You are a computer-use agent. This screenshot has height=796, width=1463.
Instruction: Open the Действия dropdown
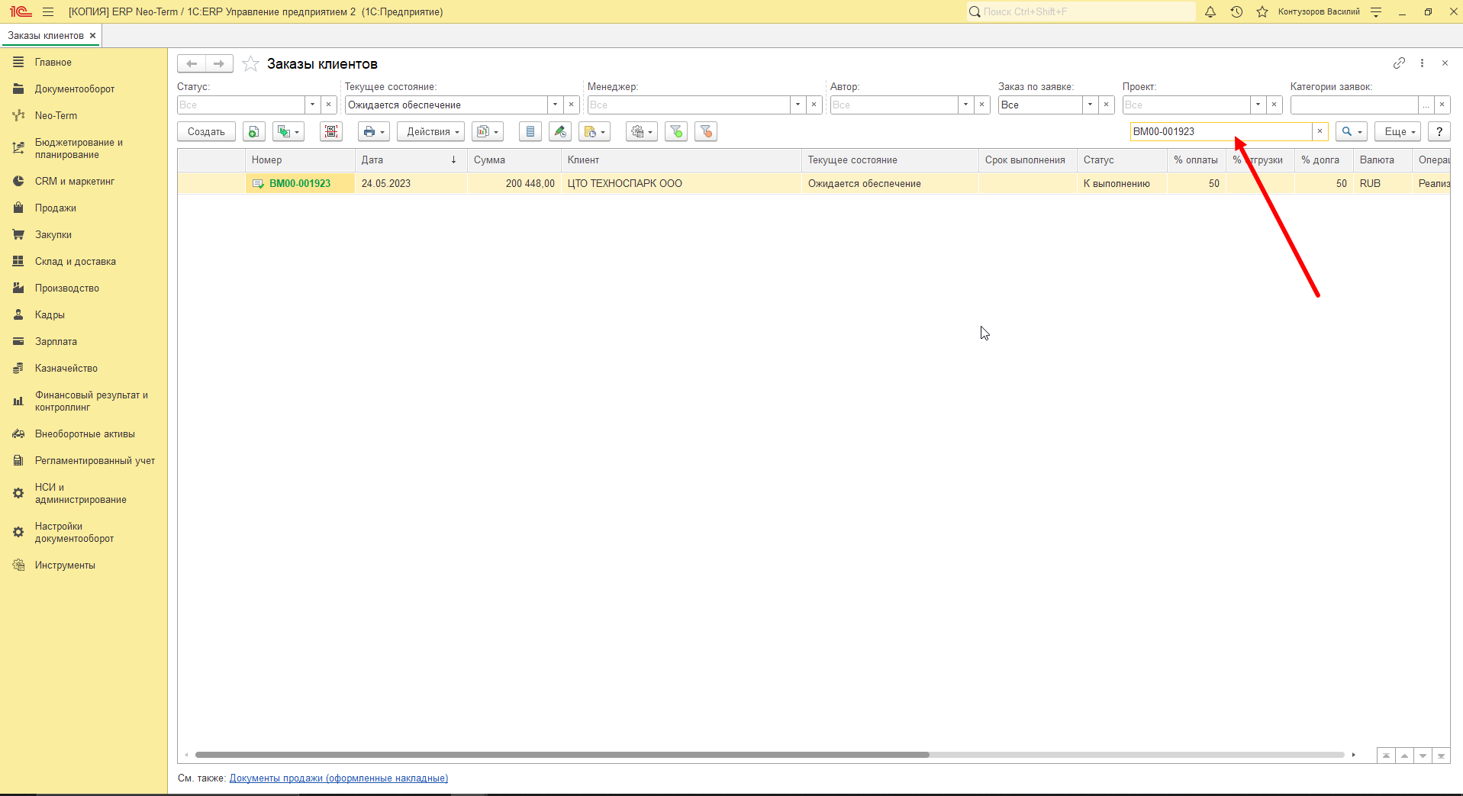point(430,131)
